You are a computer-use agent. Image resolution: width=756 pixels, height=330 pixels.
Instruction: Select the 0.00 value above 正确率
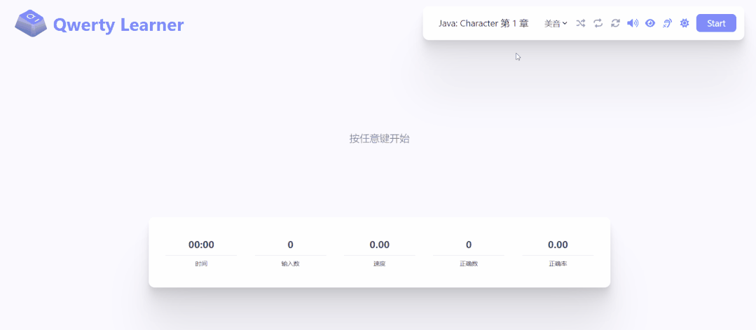558,245
